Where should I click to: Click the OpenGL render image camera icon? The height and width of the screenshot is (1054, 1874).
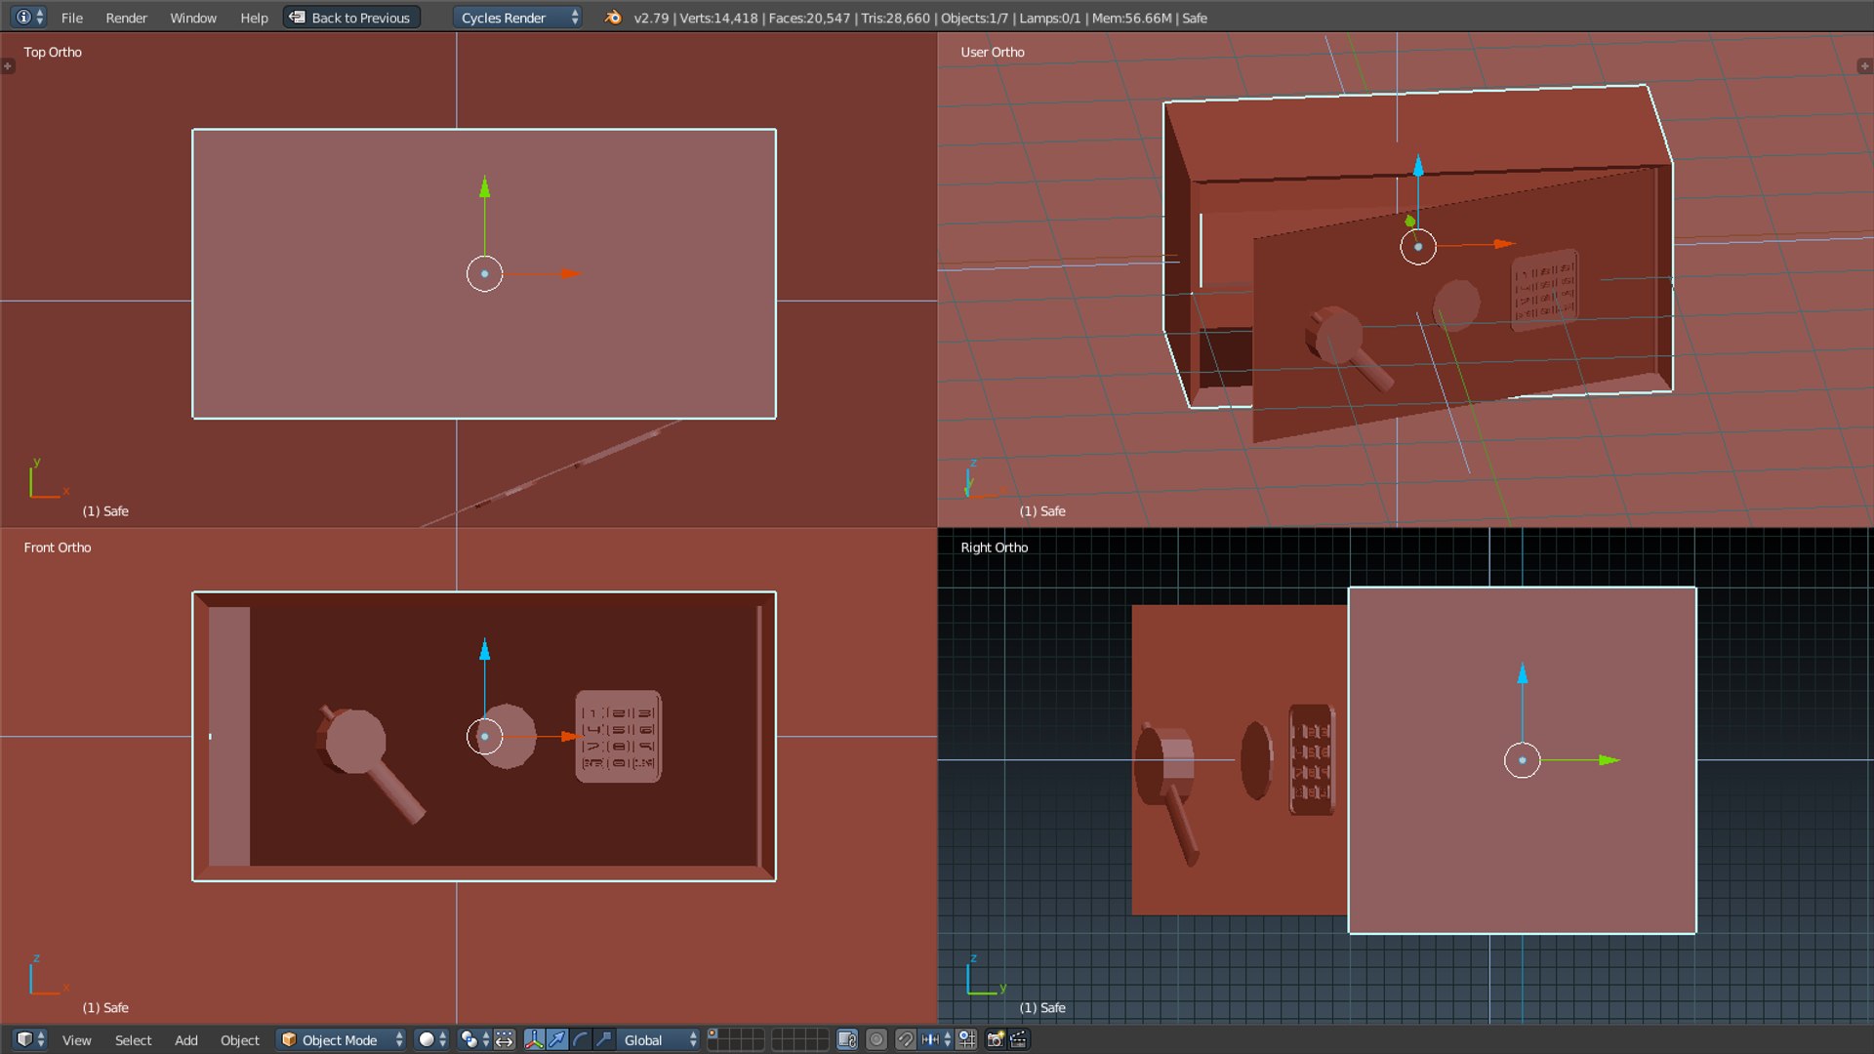click(x=995, y=1039)
